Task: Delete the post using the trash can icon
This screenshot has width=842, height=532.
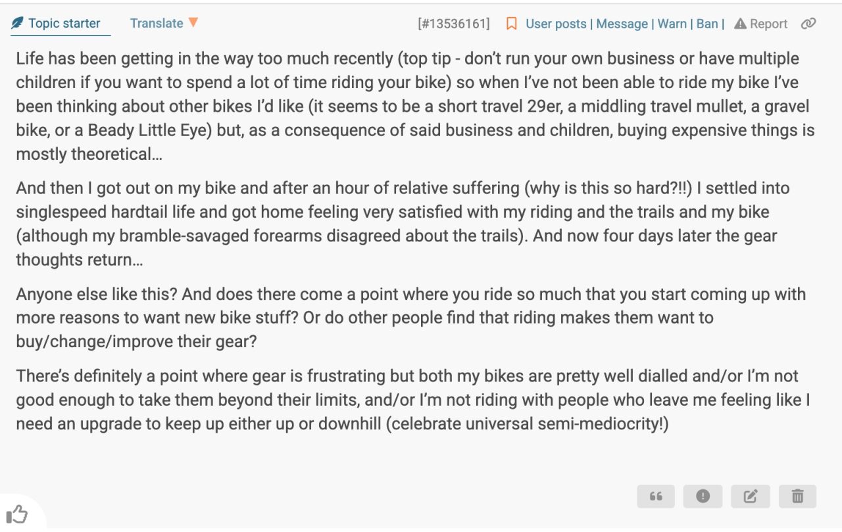Action: pyautogui.click(x=797, y=496)
